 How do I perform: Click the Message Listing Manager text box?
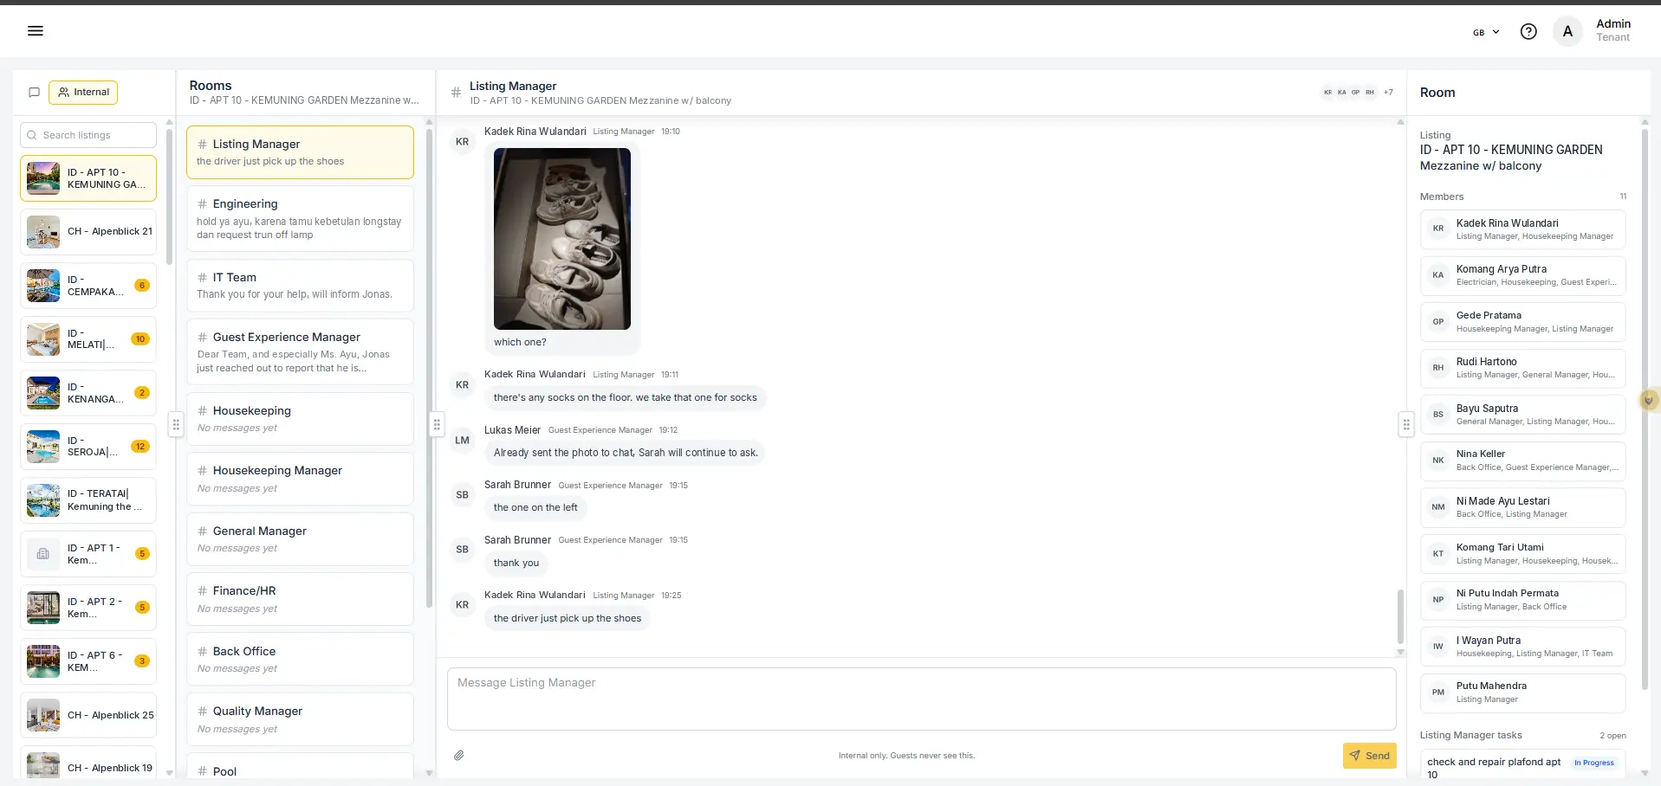(x=921, y=699)
